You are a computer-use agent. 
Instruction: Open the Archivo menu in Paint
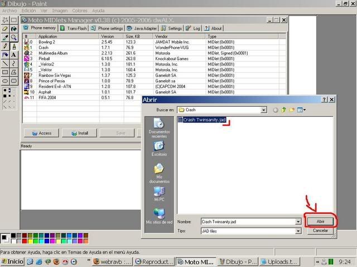click(9, 11)
